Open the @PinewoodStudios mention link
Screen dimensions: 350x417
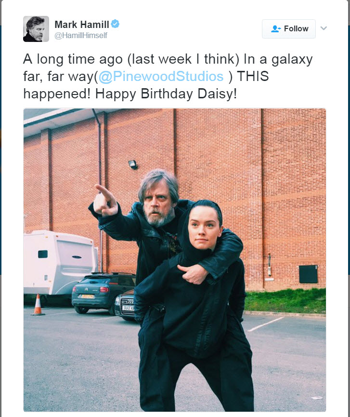(161, 76)
